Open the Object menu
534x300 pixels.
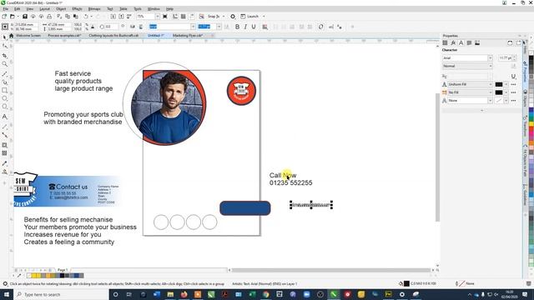coord(61,9)
